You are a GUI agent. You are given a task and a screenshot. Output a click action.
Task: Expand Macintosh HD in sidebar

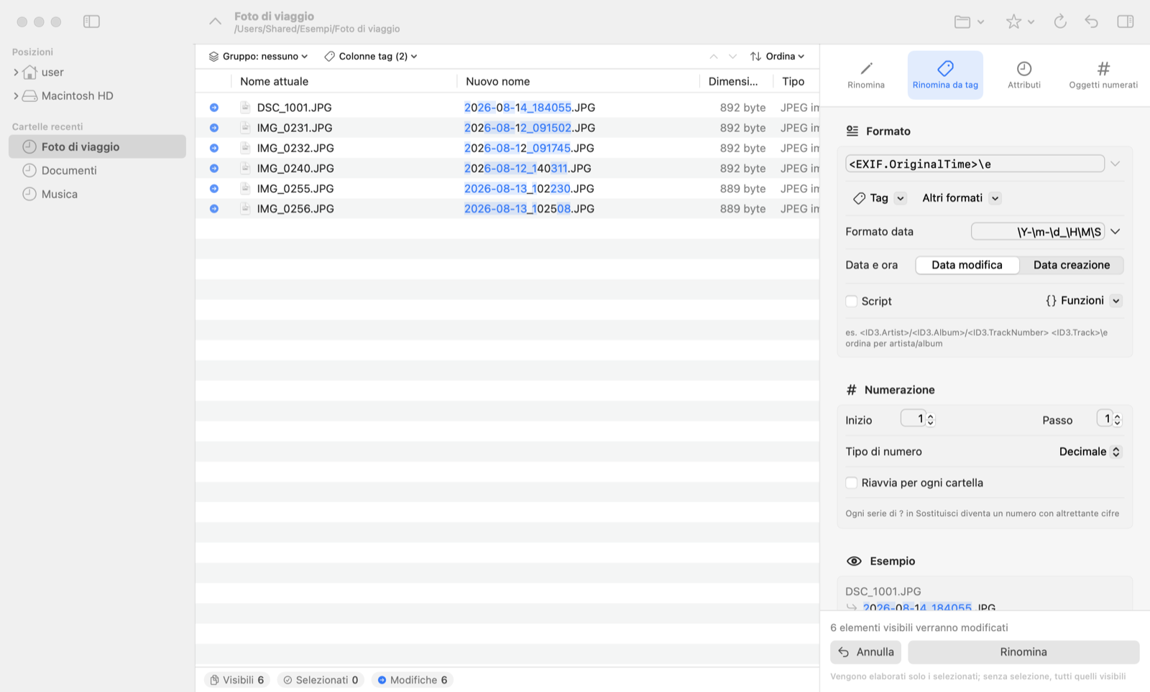tap(16, 96)
